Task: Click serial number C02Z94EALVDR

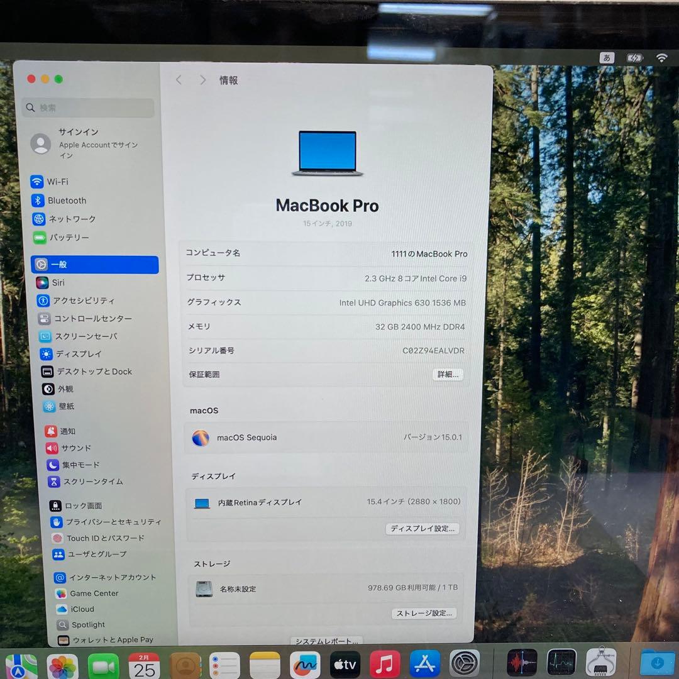Action: coord(433,351)
